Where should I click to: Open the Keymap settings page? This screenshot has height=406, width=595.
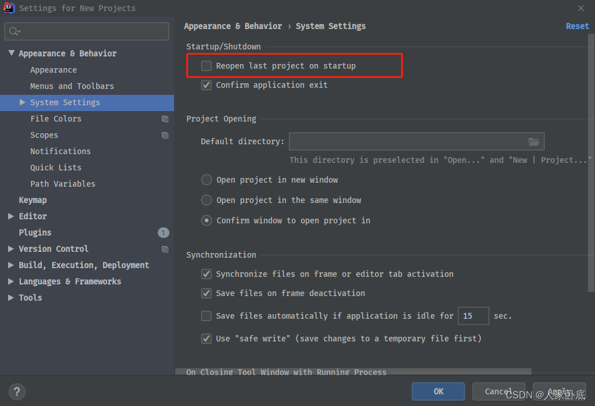pyautogui.click(x=33, y=200)
